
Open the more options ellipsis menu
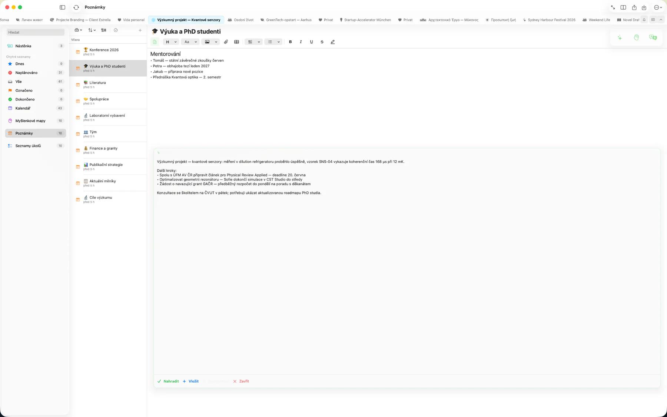658,7
